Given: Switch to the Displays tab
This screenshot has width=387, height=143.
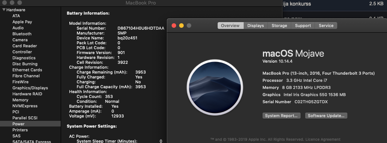Looking at the screenshot, I should point(256,26).
